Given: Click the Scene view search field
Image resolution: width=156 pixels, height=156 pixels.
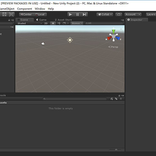Looking at the screenshot, I should click(x=104, y=23).
